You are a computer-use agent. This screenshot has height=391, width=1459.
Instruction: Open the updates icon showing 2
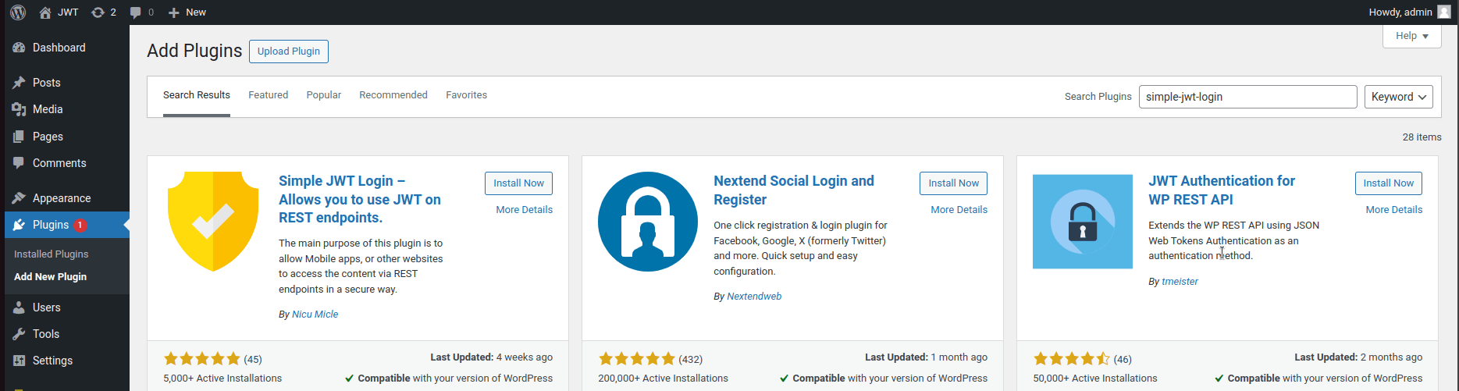coord(98,12)
